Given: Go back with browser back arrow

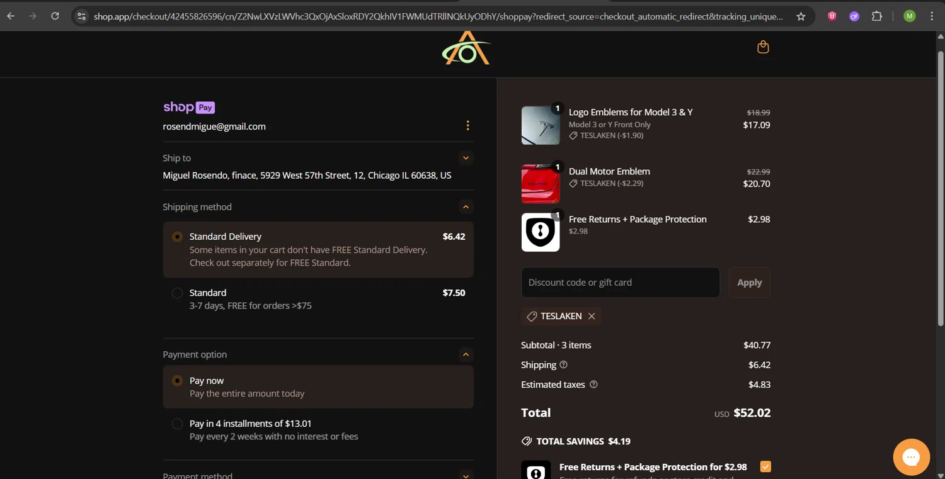Looking at the screenshot, I should coord(11,16).
